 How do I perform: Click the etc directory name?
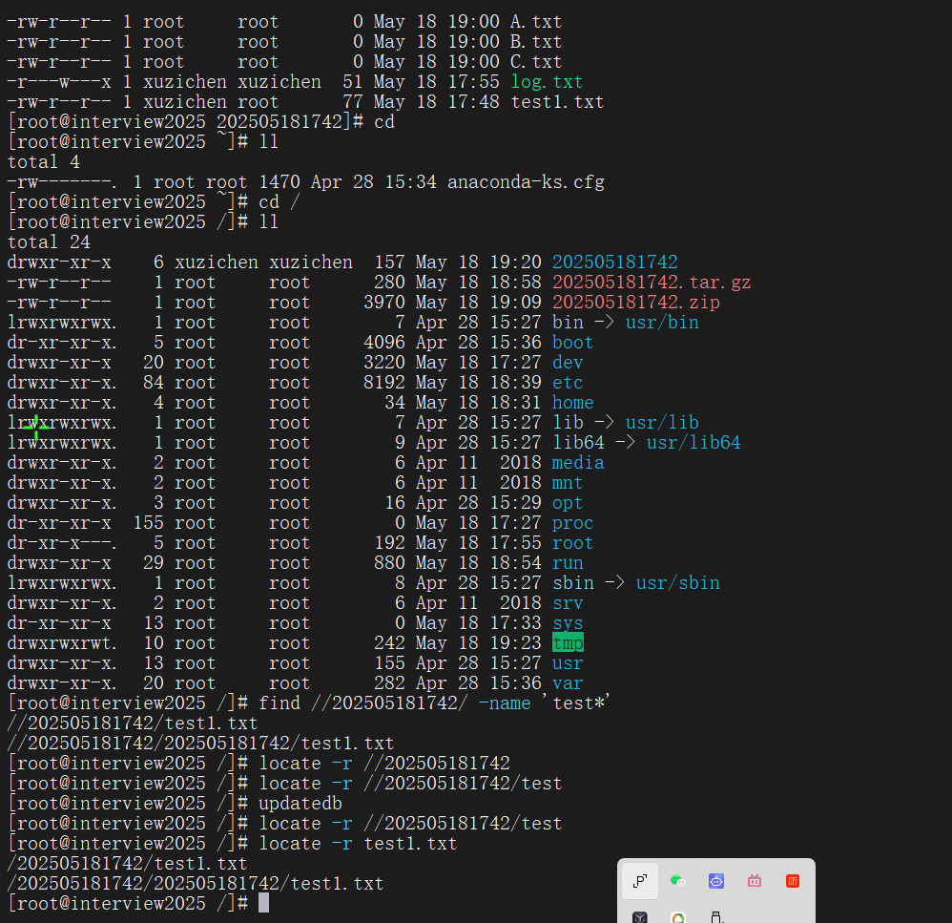tap(568, 383)
